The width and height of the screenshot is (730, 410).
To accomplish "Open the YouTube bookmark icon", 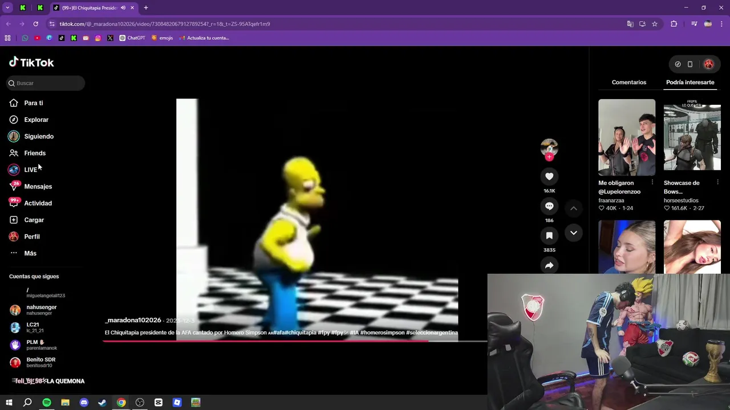I will coord(37,38).
